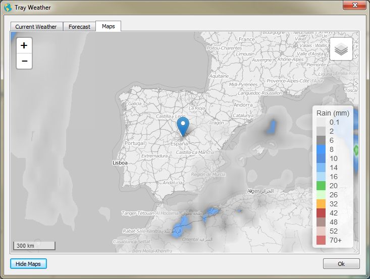Click the Región de Murcia label
The width and height of the screenshot is (370, 279).
(x=208, y=175)
